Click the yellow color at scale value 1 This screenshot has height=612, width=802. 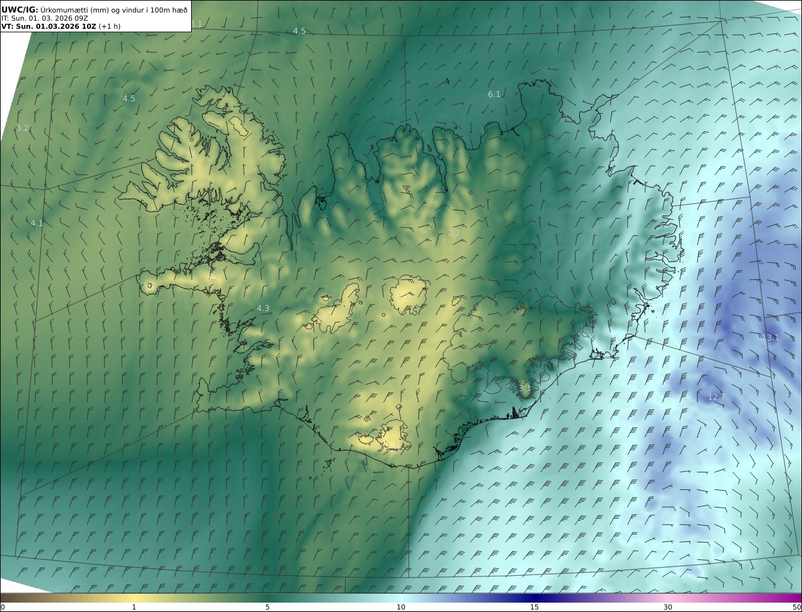click(x=134, y=598)
